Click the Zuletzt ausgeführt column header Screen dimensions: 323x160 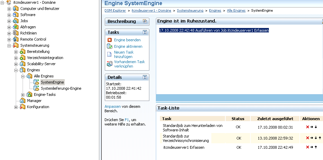point(275,119)
